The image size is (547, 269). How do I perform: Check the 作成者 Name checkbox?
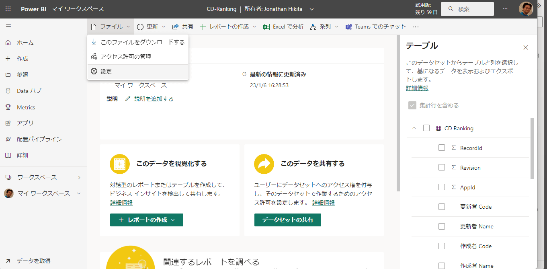point(442,265)
